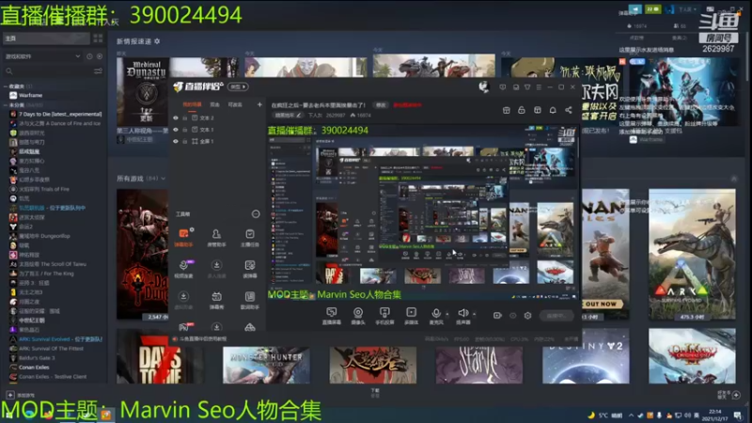Click Add a Game at Steam bottom left
The image size is (752, 423).
(21, 395)
